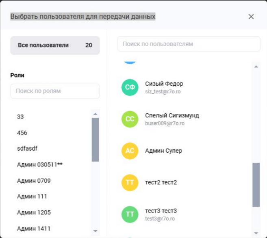The width and height of the screenshot is (267, 238).
Task: Click the AC avatar of Админ Супер
Action: click(x=130, y=151)
